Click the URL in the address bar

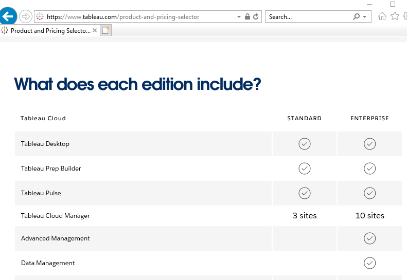click(123, 17)
